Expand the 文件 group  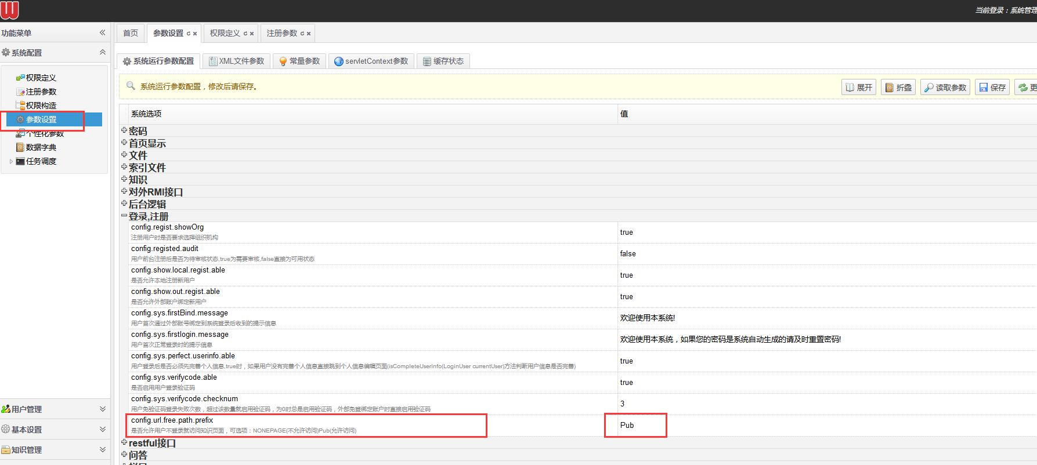pos(124,154)
